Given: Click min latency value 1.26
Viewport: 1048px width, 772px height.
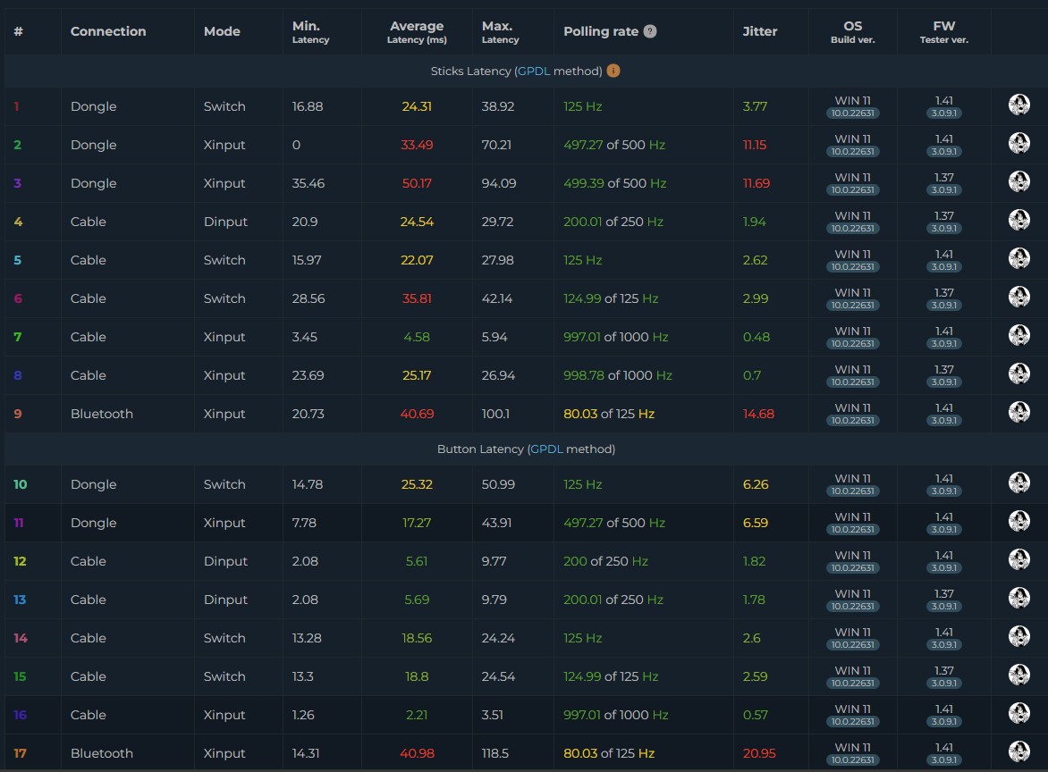Looking at the screenshot, I should point(303,715).
